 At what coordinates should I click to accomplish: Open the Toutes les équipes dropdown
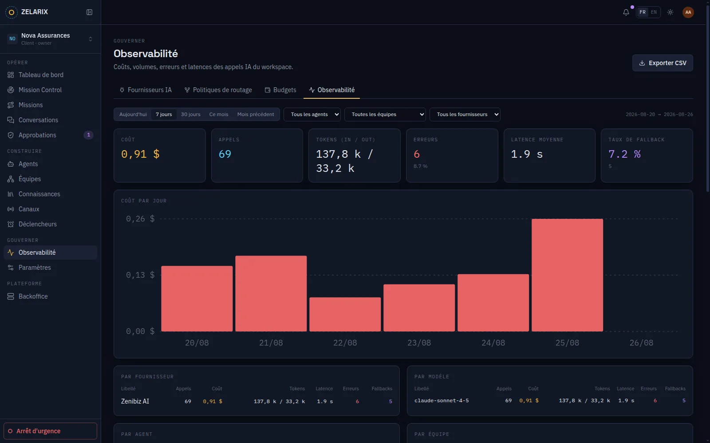385,114
